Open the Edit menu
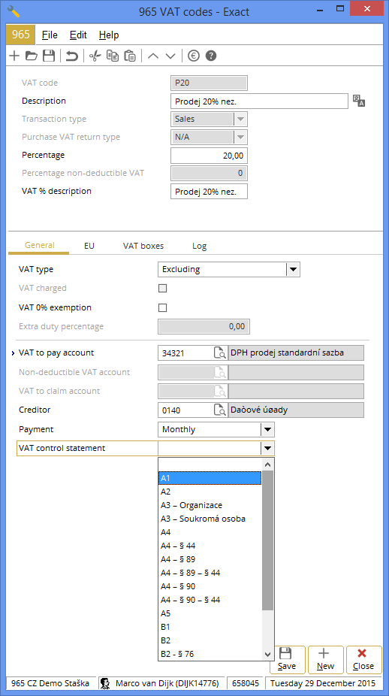389x696 pixels. [x=78, y=35]
